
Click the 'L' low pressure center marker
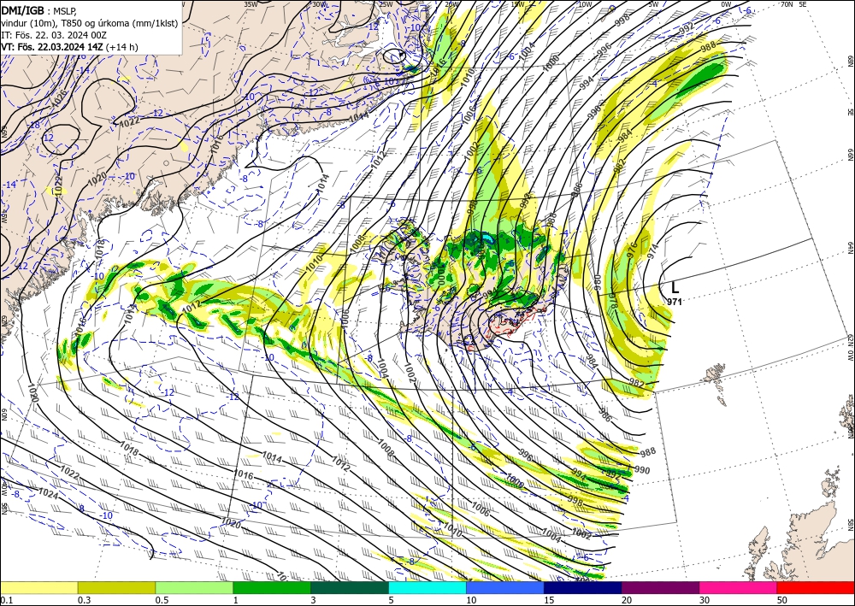[x=675, y=288]
